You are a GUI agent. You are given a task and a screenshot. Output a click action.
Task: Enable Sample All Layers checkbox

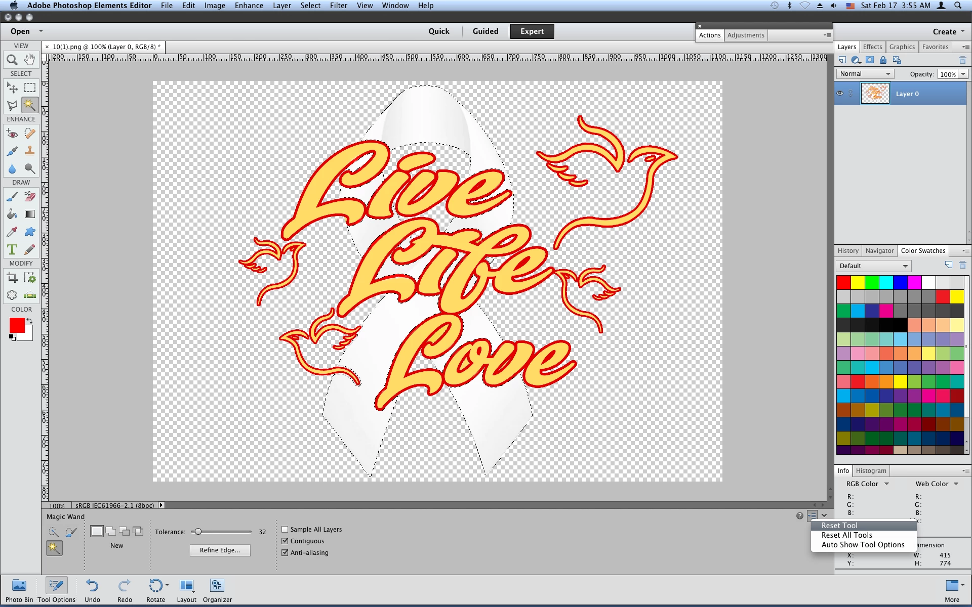[285, 529]
